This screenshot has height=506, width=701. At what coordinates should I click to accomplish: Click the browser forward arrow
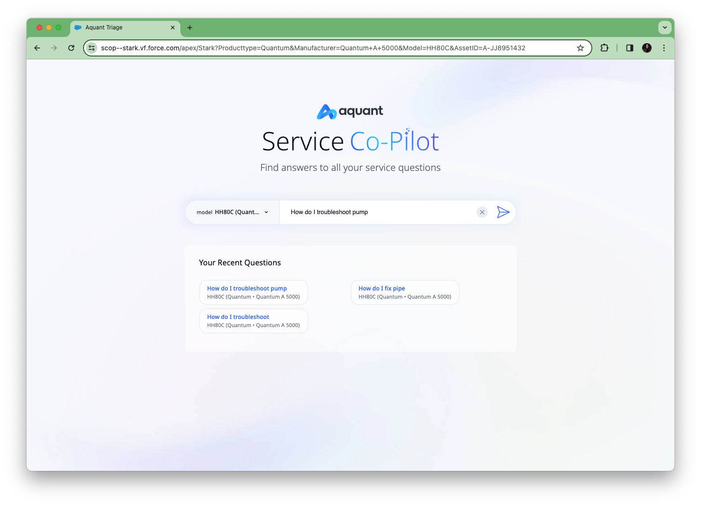54,48
